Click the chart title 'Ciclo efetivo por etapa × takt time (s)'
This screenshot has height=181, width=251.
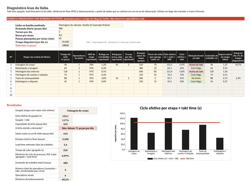pos(171,108)
